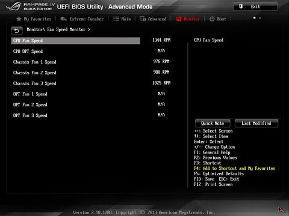Image resolution: width=289 pixels, height=216 pixels.
Task: Click the 980 RPM value
Action: pos(161,72)
